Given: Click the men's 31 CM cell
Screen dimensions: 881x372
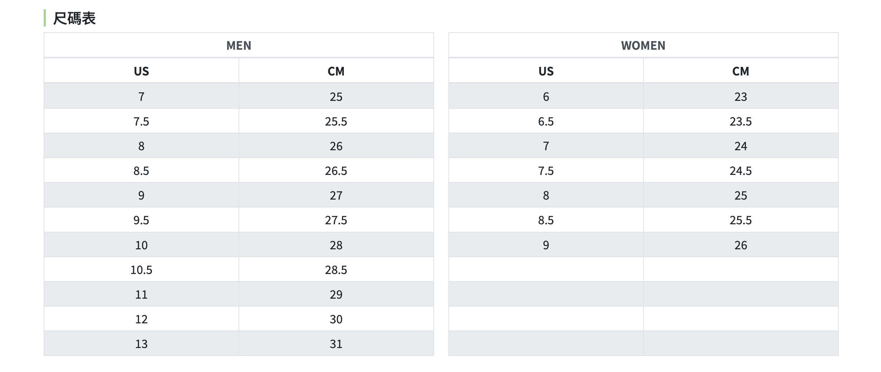Looking at the screenshot, I should (x=336, y=344).
